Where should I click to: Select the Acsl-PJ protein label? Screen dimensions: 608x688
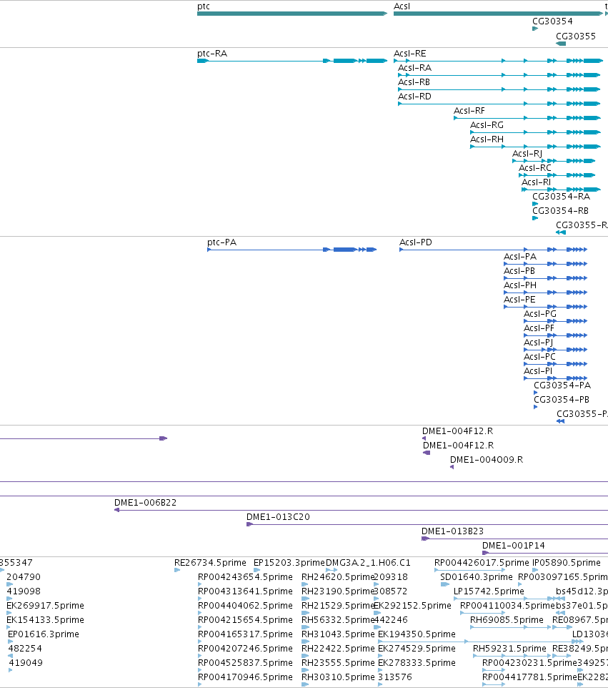click(538, 343)
